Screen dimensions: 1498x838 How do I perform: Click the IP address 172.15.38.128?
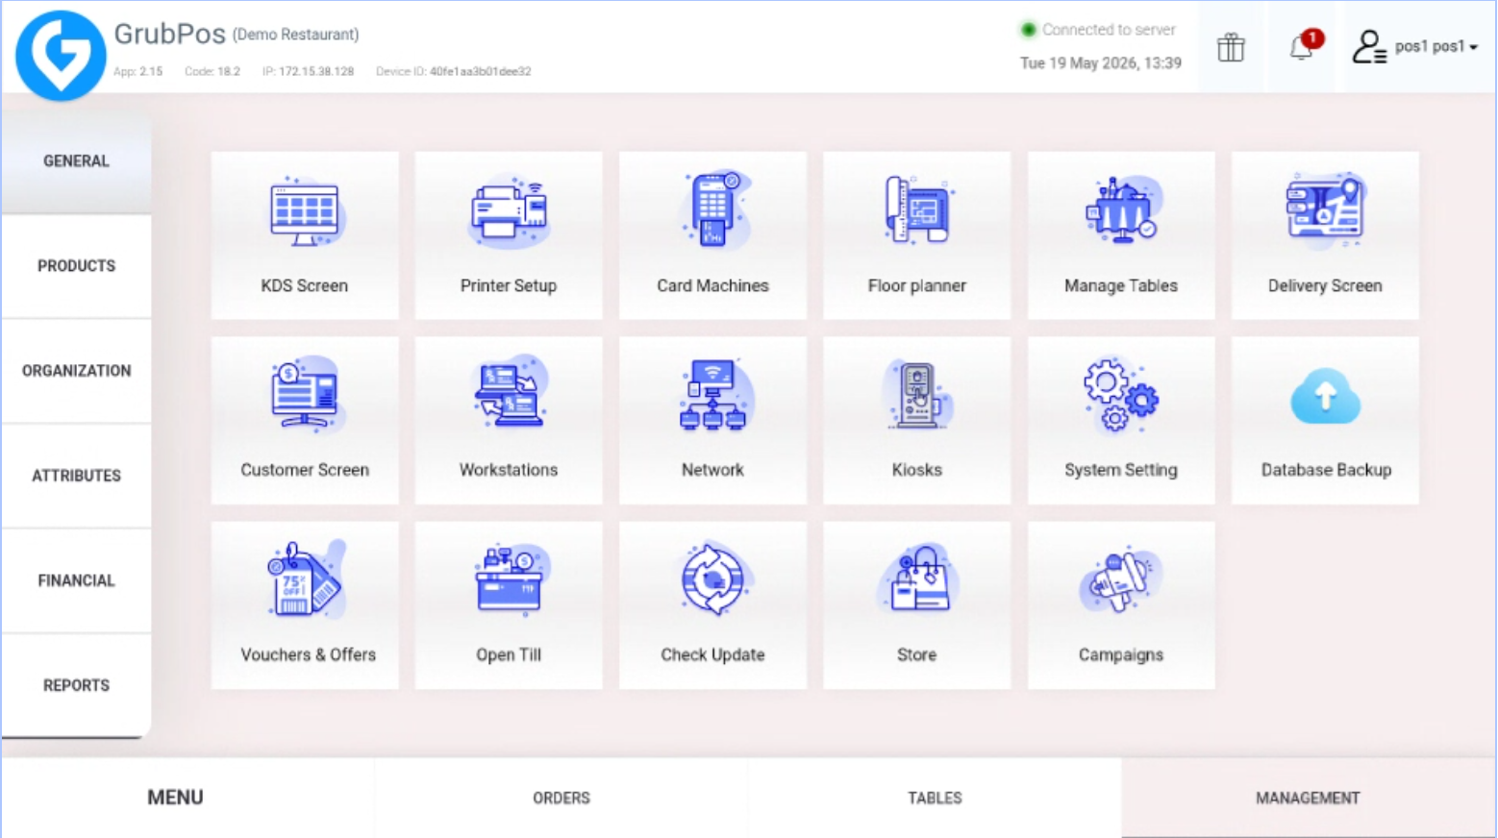(316, 71)
